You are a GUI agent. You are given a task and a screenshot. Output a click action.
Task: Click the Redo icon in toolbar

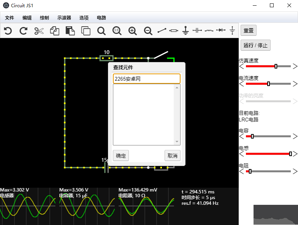click(x=24, y=30)
